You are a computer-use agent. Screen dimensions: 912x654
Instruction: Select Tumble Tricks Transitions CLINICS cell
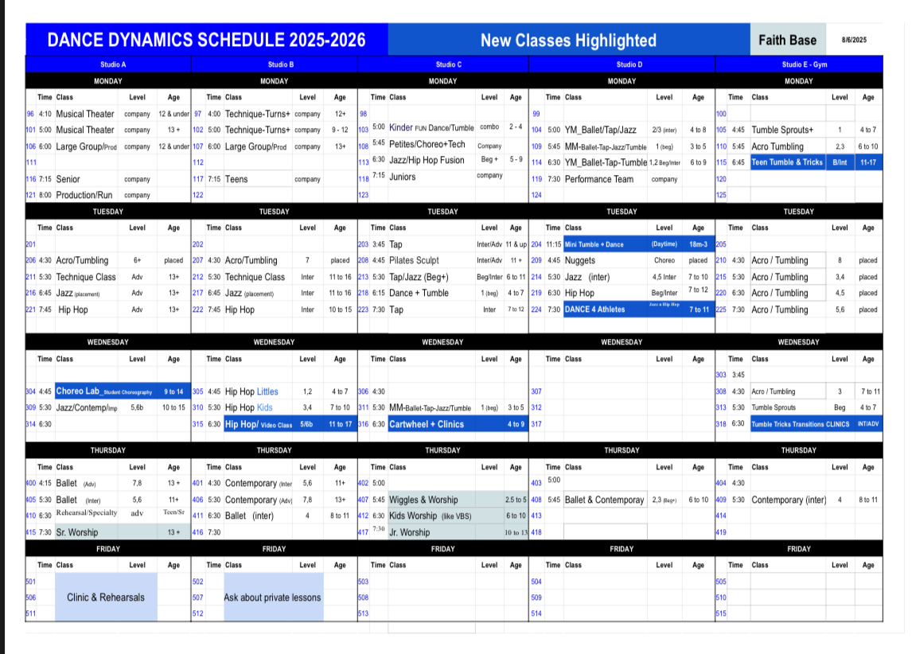click(x=801, y=424)
